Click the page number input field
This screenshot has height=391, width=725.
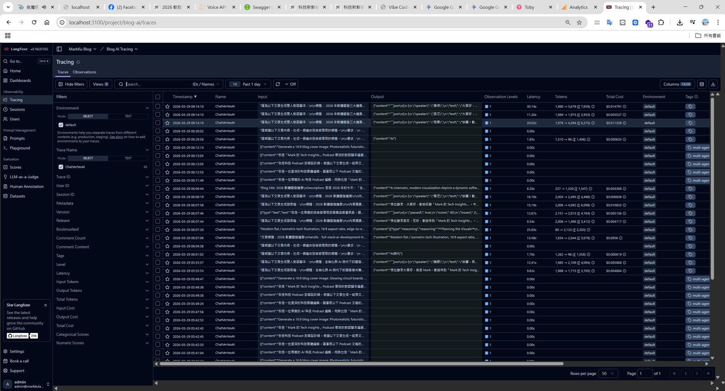point(645,374)
